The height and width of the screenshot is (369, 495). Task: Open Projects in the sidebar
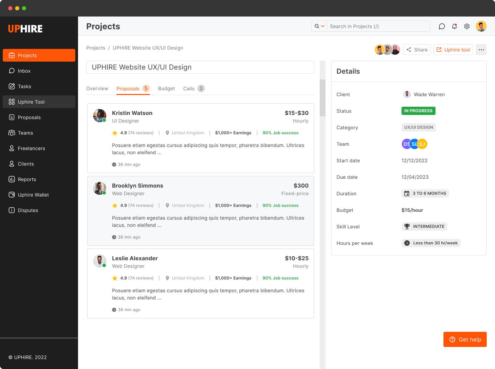(x=39, y=55)
